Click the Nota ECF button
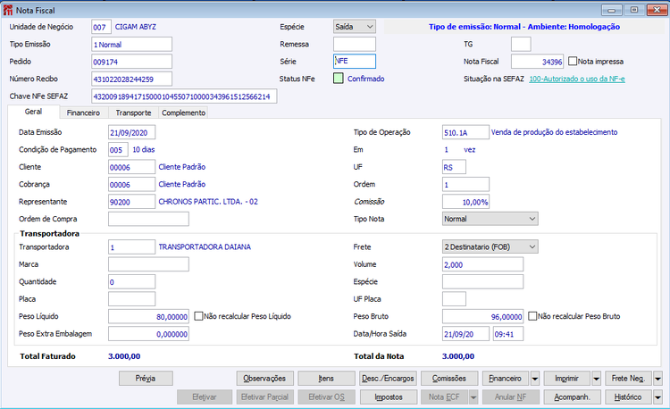Screen dimensions: 670x409 (x=444, y=397)
